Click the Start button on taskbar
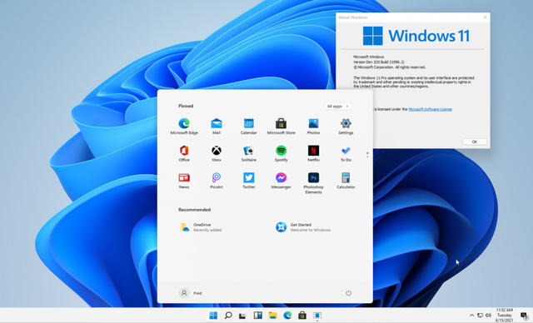This screenshot has width=533, height=323. coord(213,316)
